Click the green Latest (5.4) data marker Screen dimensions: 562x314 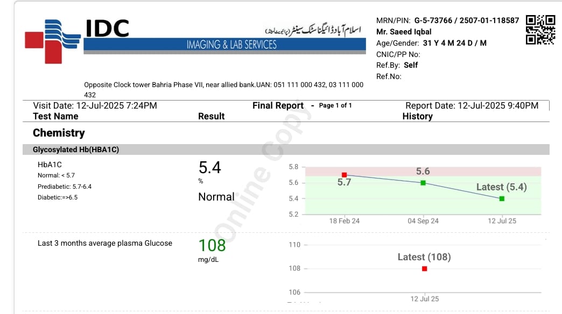pyautogui.click(x=502, y=198)
